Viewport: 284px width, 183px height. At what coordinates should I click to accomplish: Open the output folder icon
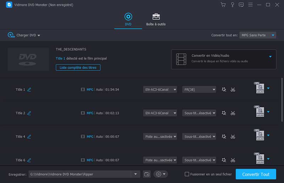147,174
